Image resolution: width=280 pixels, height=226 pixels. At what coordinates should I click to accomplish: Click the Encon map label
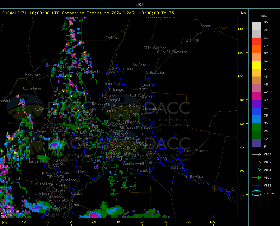tap(205, 26)
